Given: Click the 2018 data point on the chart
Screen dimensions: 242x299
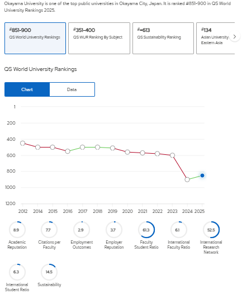Looking at the screenshot, I should (97, 147).
